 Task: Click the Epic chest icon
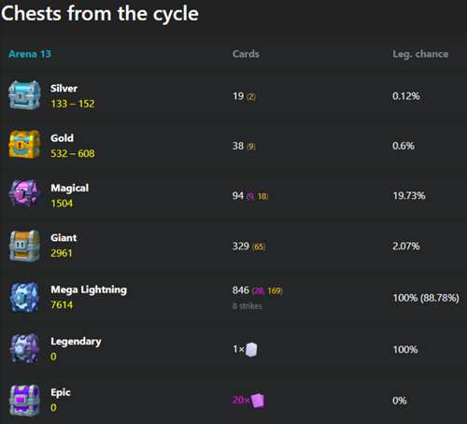click(x=24, y=401)
